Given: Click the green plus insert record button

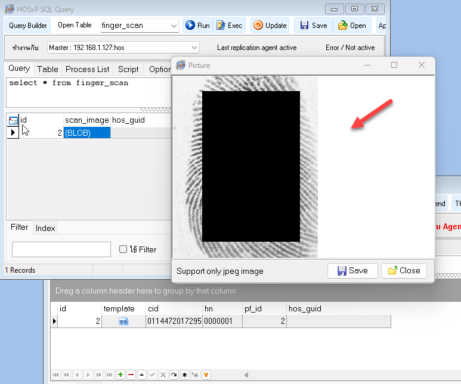Looking at the screenshot, I should pos(120,374).
